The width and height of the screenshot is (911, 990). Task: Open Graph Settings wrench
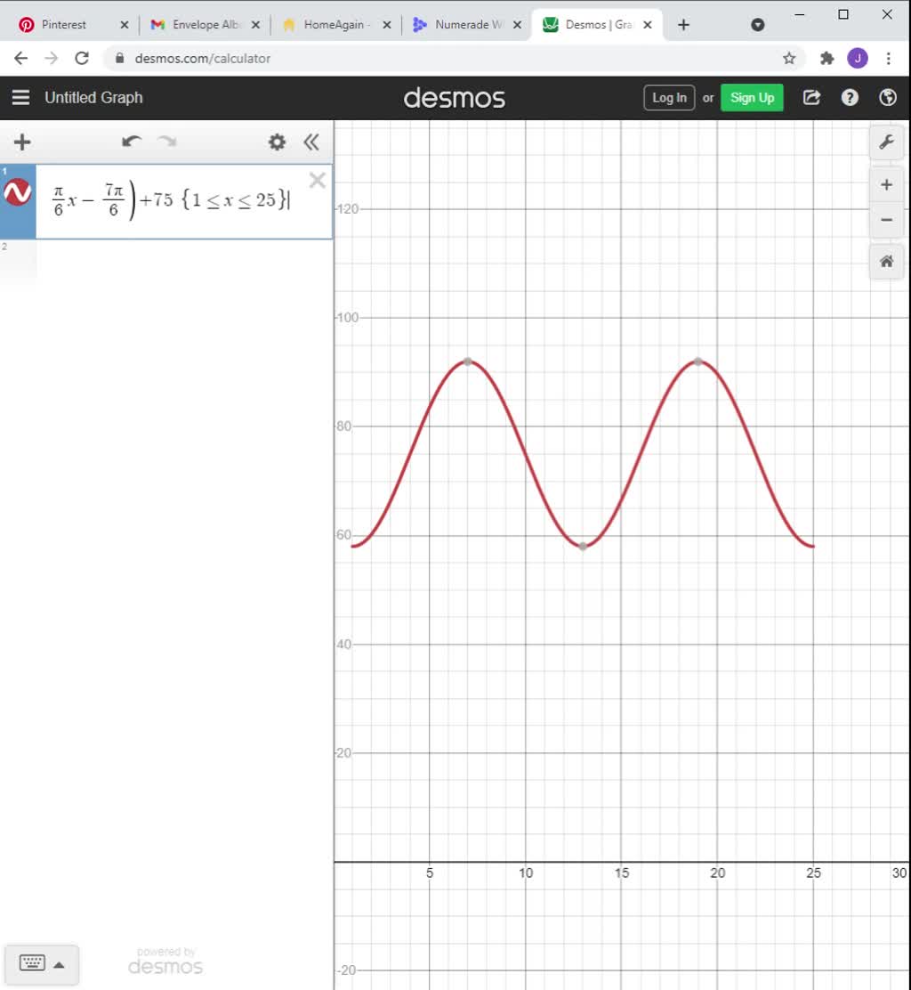click(886, 142)
